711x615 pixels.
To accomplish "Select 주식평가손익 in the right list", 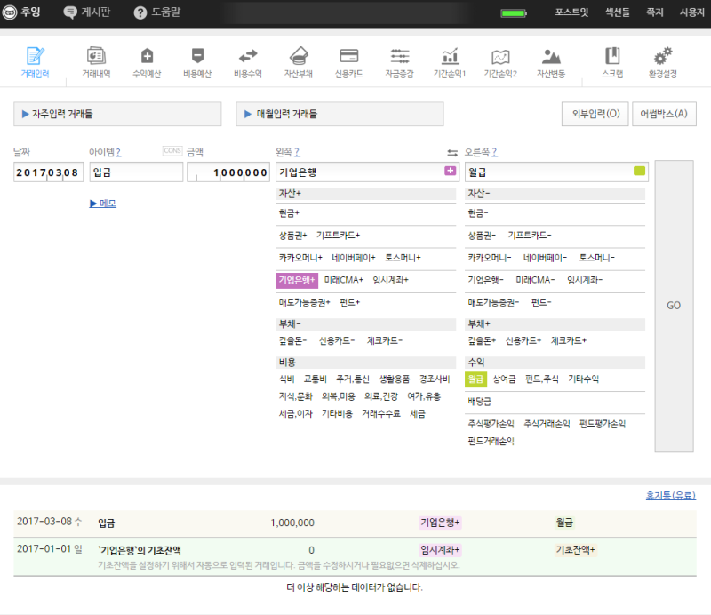I will (491, 424).
